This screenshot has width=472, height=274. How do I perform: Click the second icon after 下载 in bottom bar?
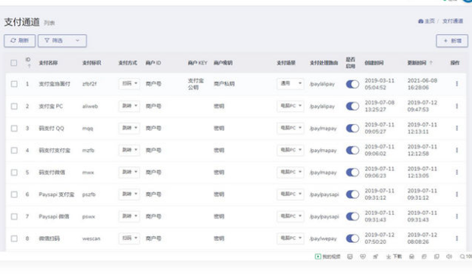[x=424, y=257]
